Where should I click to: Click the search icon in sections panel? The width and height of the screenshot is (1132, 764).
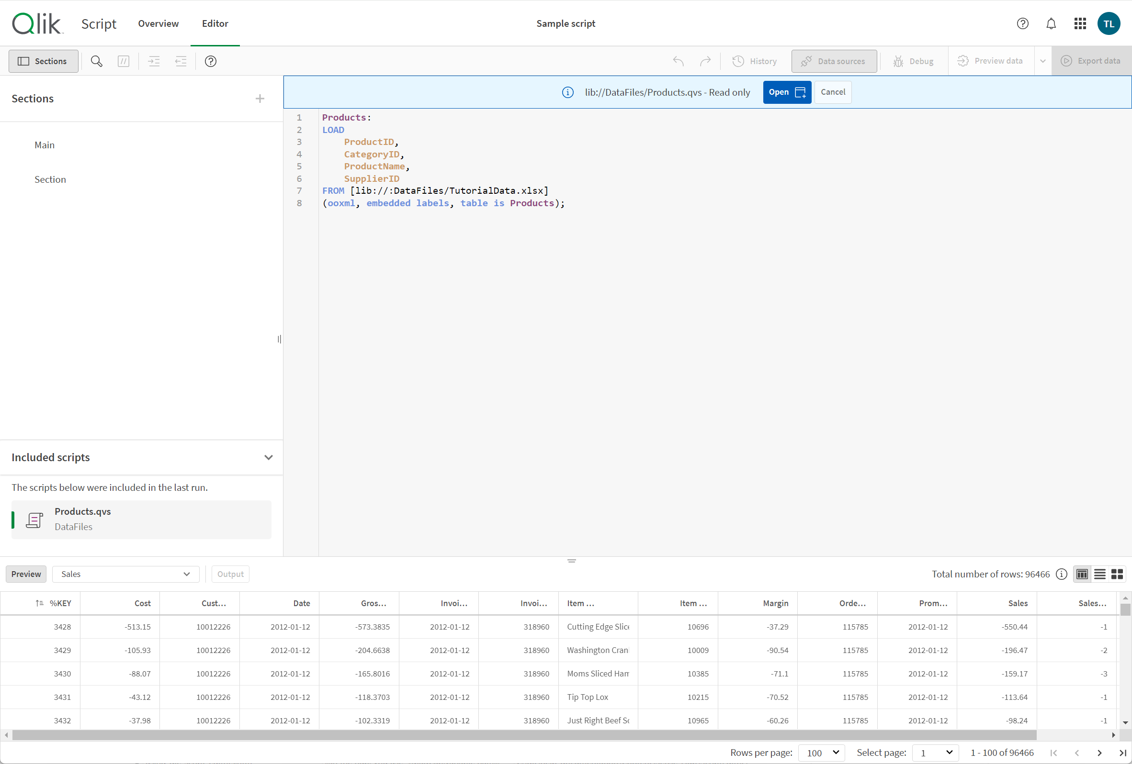[96, 61]
